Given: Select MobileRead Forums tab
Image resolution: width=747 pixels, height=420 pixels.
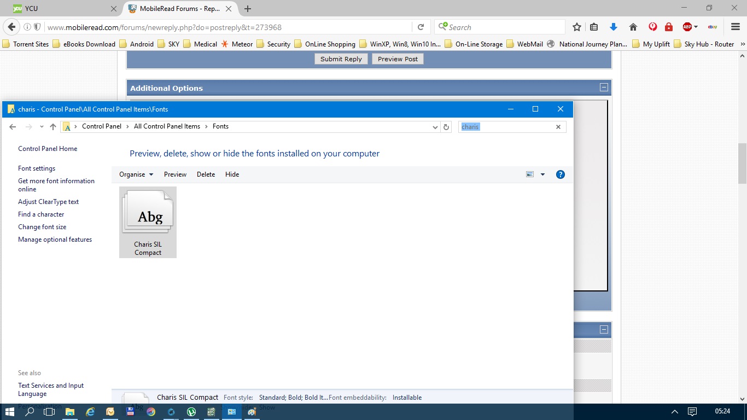Looking at the screenshot, I should click(x=180, y=9).
